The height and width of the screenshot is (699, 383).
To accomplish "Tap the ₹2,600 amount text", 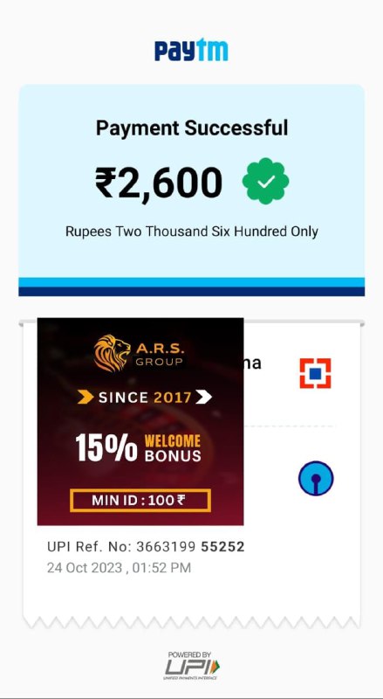I will (159, 183).
